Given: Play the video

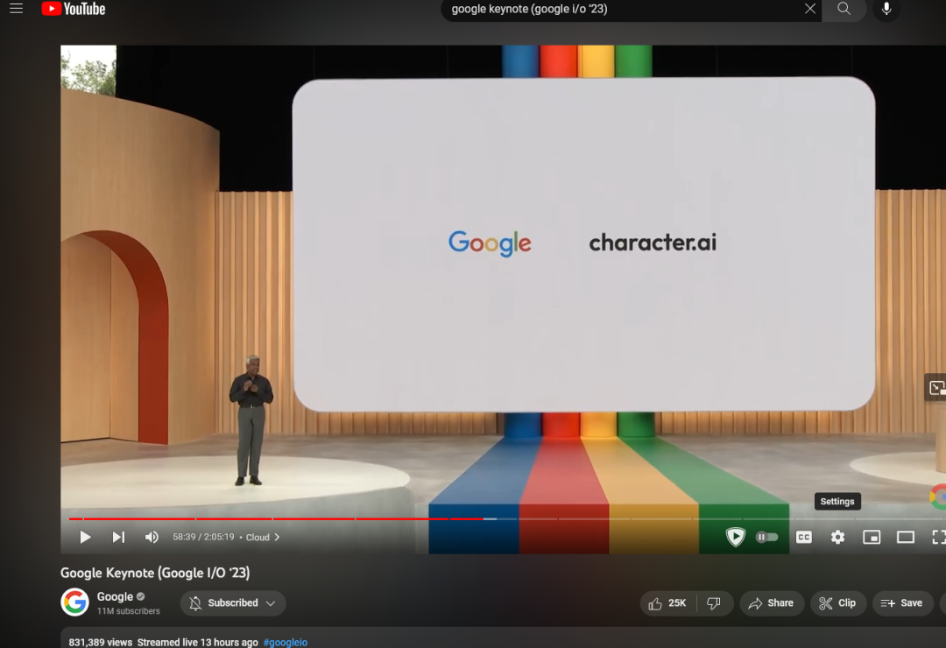Looking at the screenshot, I should [85, 537].
